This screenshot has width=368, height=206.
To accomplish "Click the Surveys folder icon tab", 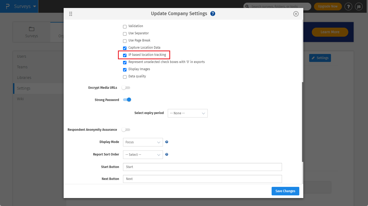I will click(x=32, y=32).
